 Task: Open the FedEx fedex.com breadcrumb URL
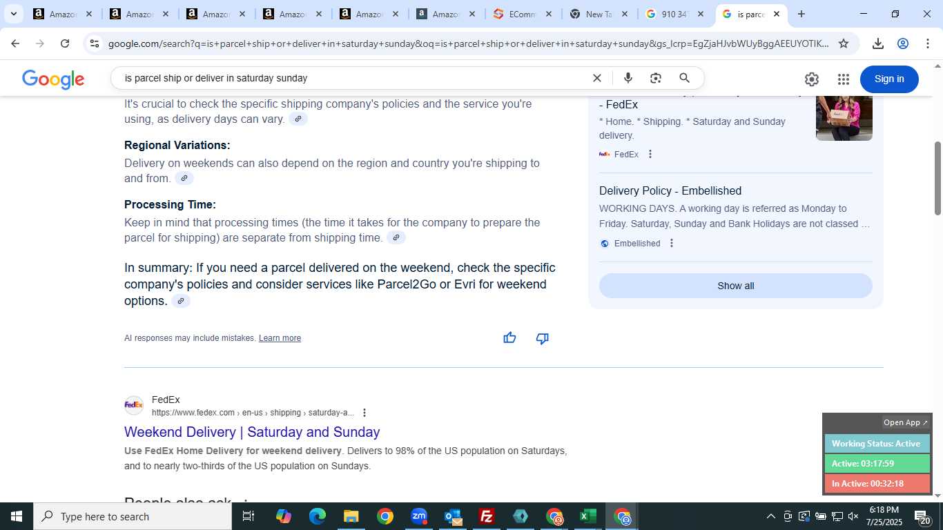point(253,413)
